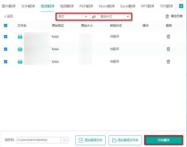
Task: Switch to 文本翻译 tab
Action: (x=28, y=6)
